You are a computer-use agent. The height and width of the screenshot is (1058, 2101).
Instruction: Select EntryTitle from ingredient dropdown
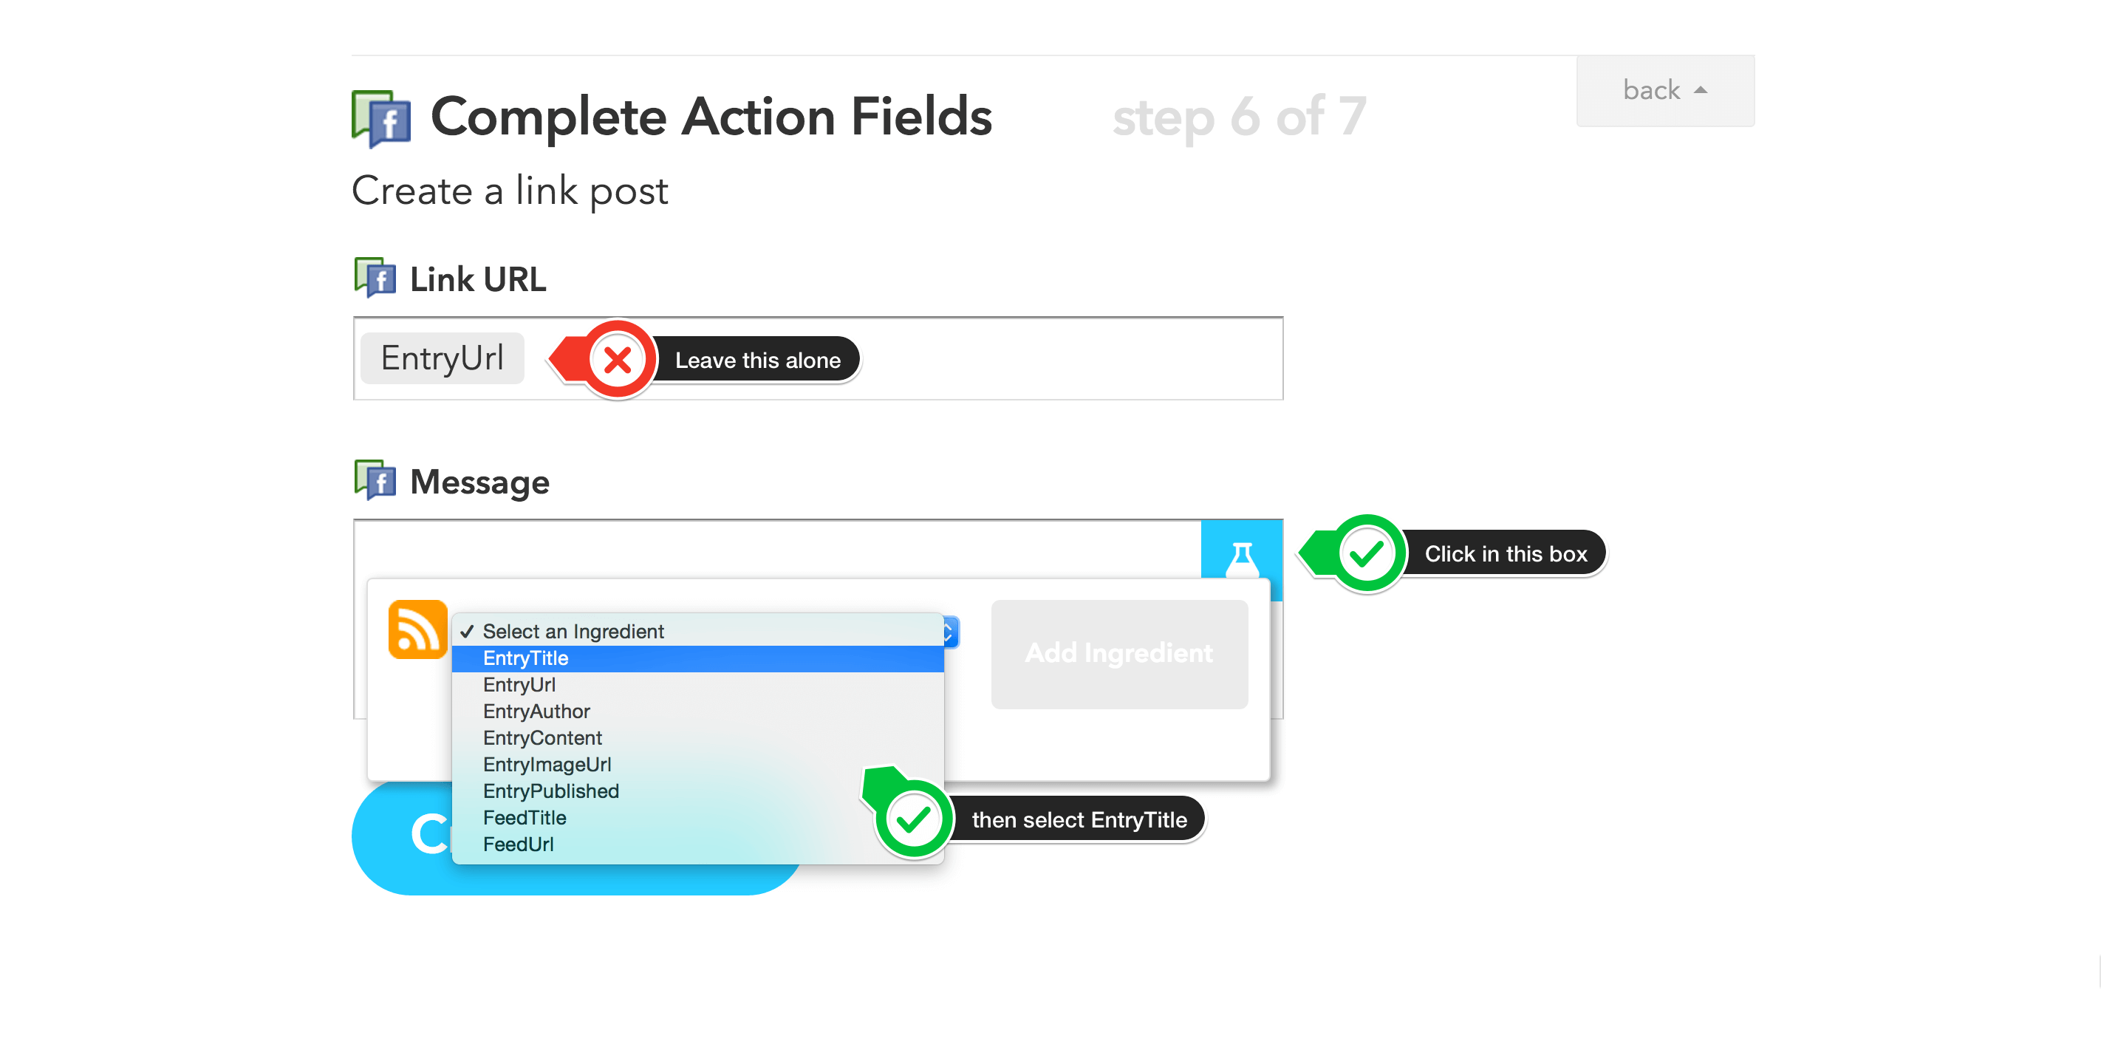(x=527, y=658)
